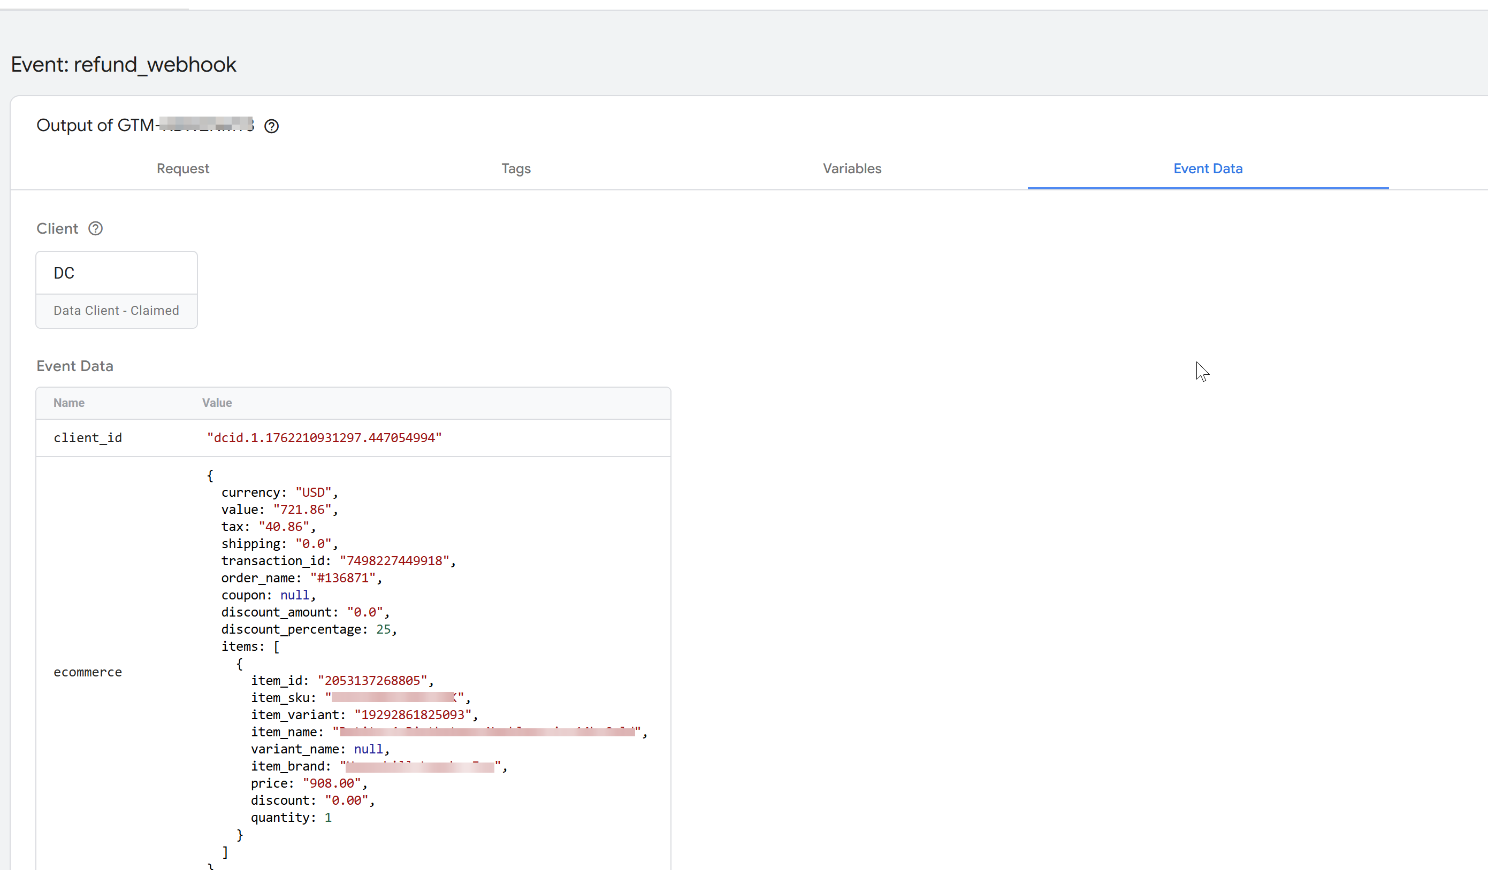Click the Event Data tab

click(x=1208, y=169)
